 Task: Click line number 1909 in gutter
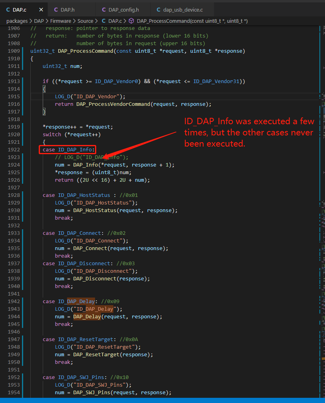[x=14, y=51]
